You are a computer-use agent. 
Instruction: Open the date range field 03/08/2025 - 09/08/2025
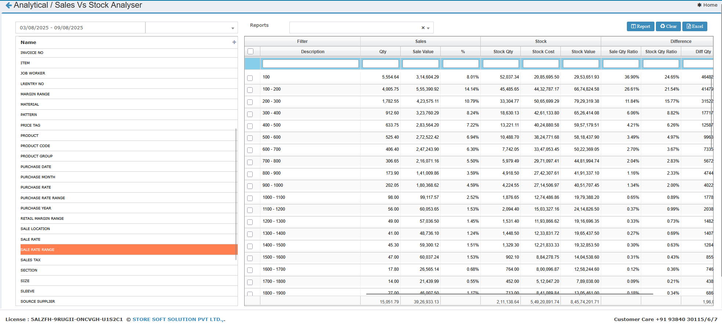(80, 28)
